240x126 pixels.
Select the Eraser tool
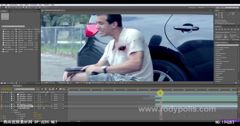[x=40, y=7]
